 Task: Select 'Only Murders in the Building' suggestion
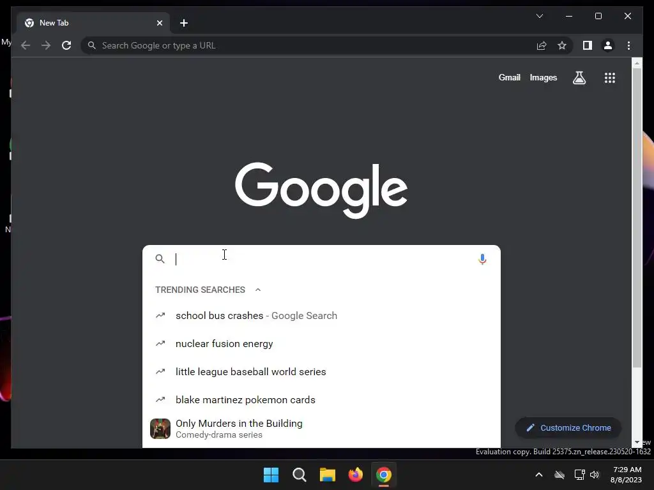click(321, 429)
